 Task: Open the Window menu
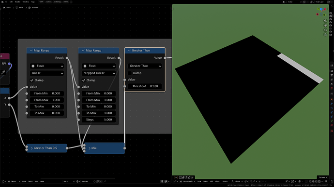pos(26,2)
